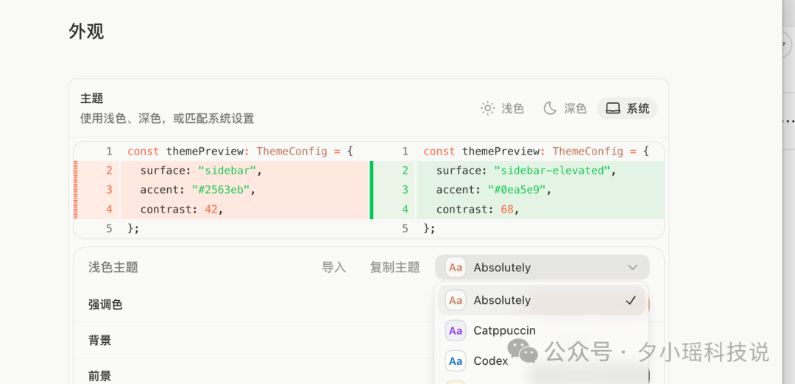
Task: Click Aa icon in theme selector box
Action: click(456, 268)
